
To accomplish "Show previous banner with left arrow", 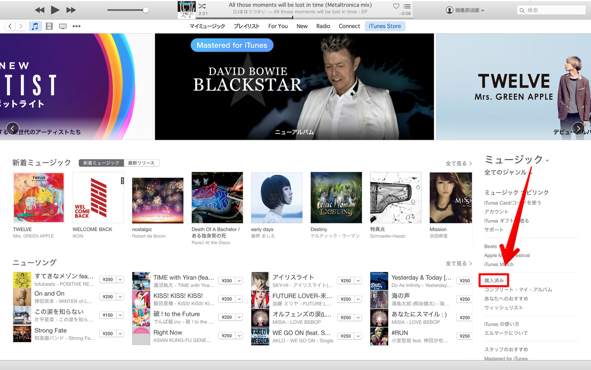I will [x=12, y=128].
